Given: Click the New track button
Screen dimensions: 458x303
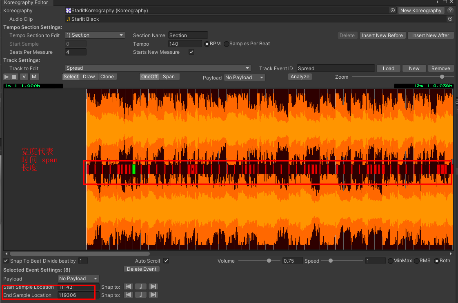Looking at the screenshot, I should pyautogui.click(x=414, y=68).
